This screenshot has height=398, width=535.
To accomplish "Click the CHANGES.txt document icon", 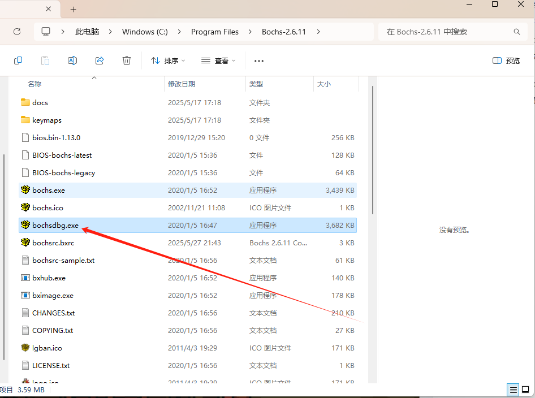I will (25, 313).
